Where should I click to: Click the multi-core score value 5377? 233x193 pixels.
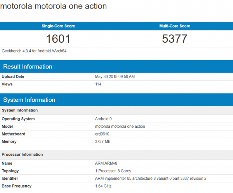175,39
